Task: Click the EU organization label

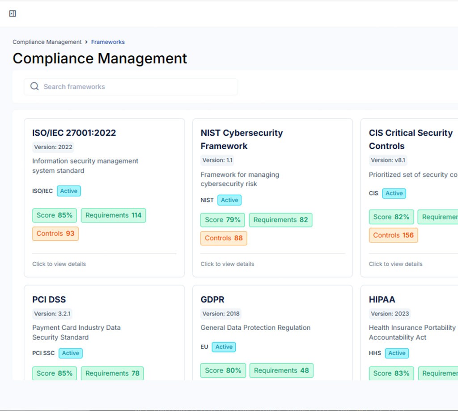Action: [204, 347]
